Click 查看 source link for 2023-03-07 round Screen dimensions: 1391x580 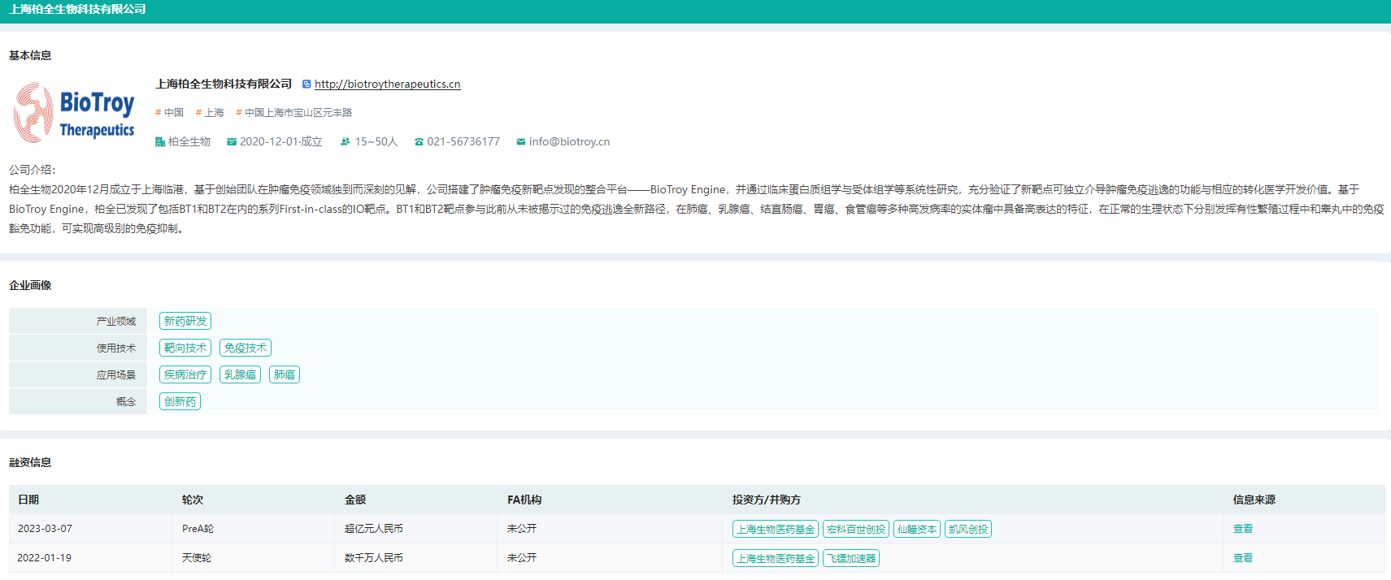tap(1243, 529)
